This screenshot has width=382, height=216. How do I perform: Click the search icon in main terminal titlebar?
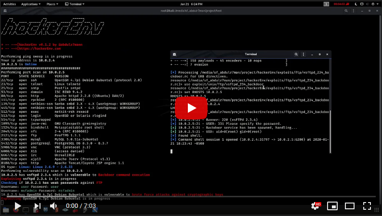346,11
